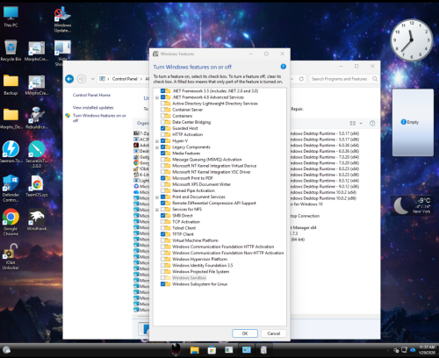The height and width of the screenshot is (358, 439).
Task: Enable the Virtual Machine Platform checkbox
Action: pyautogui.click(x=162, y=240)
